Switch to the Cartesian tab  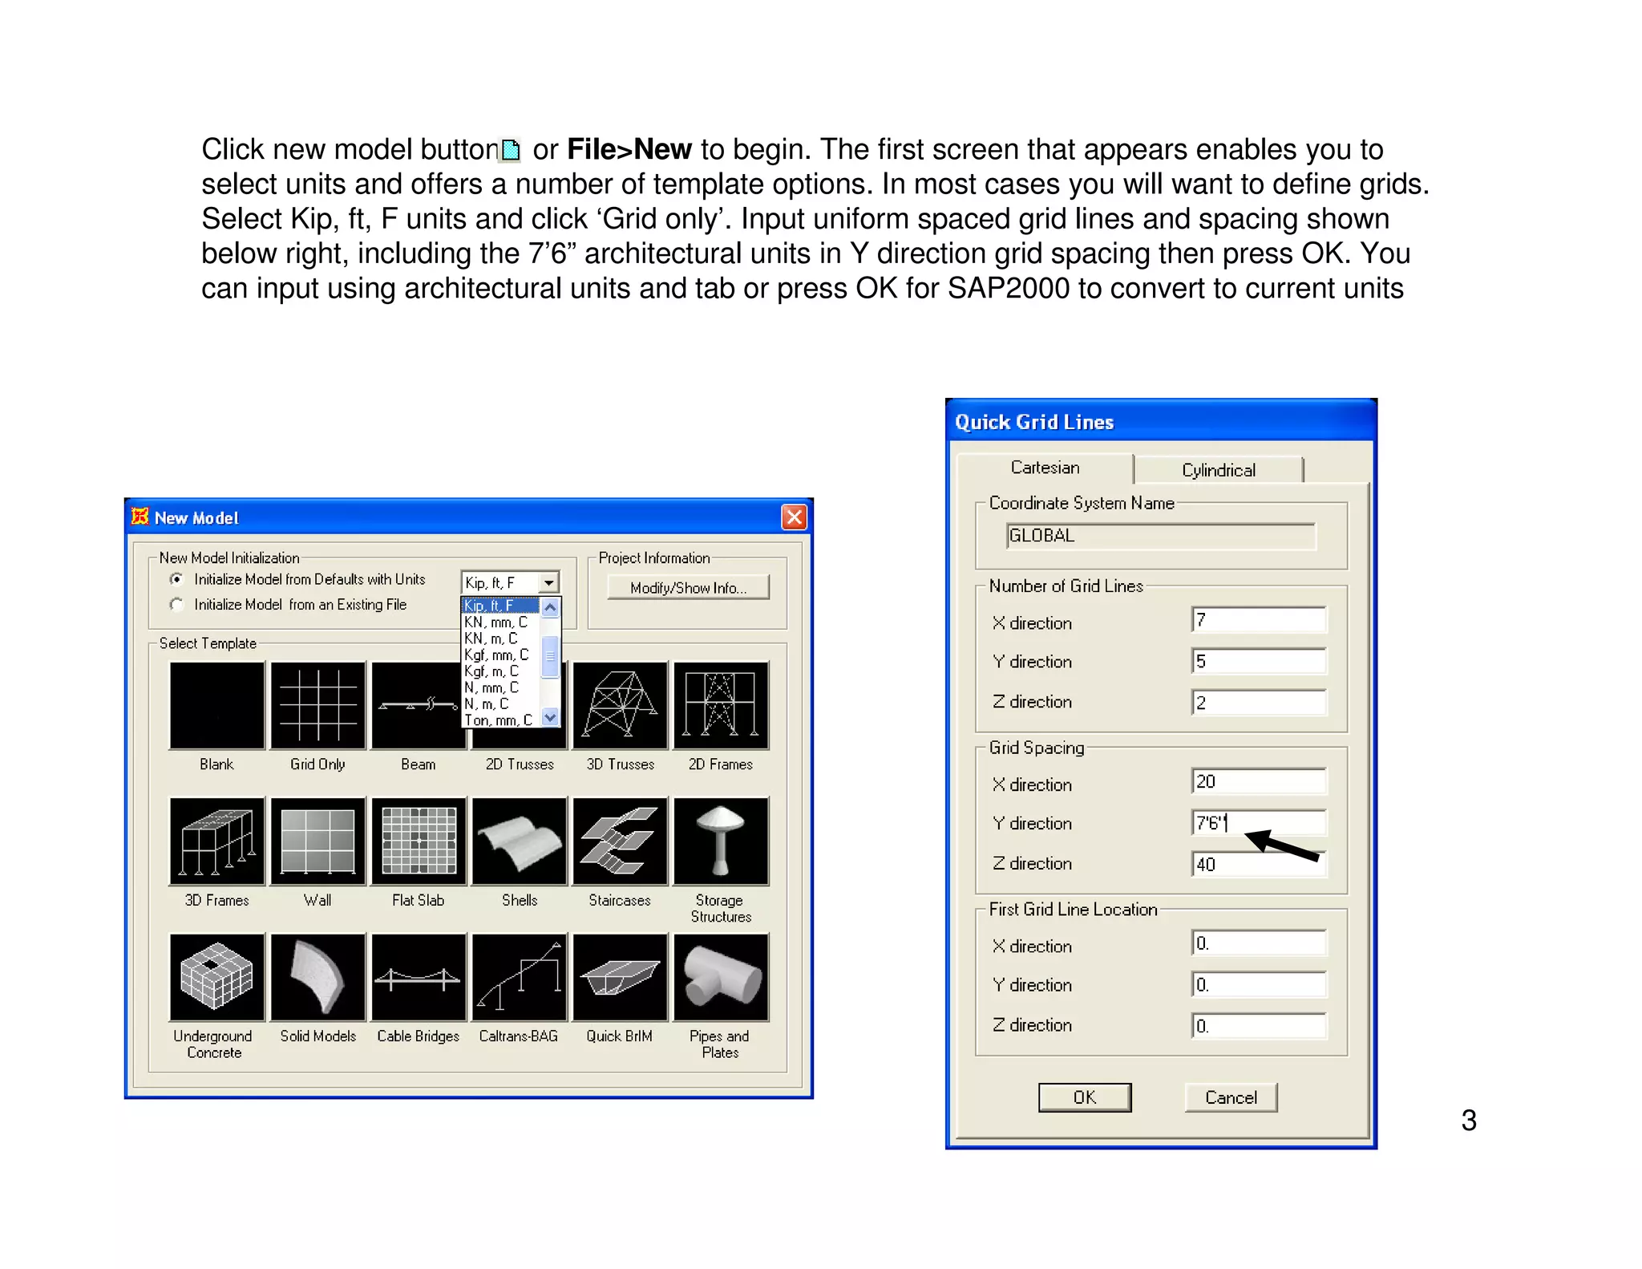point(1045,468)
